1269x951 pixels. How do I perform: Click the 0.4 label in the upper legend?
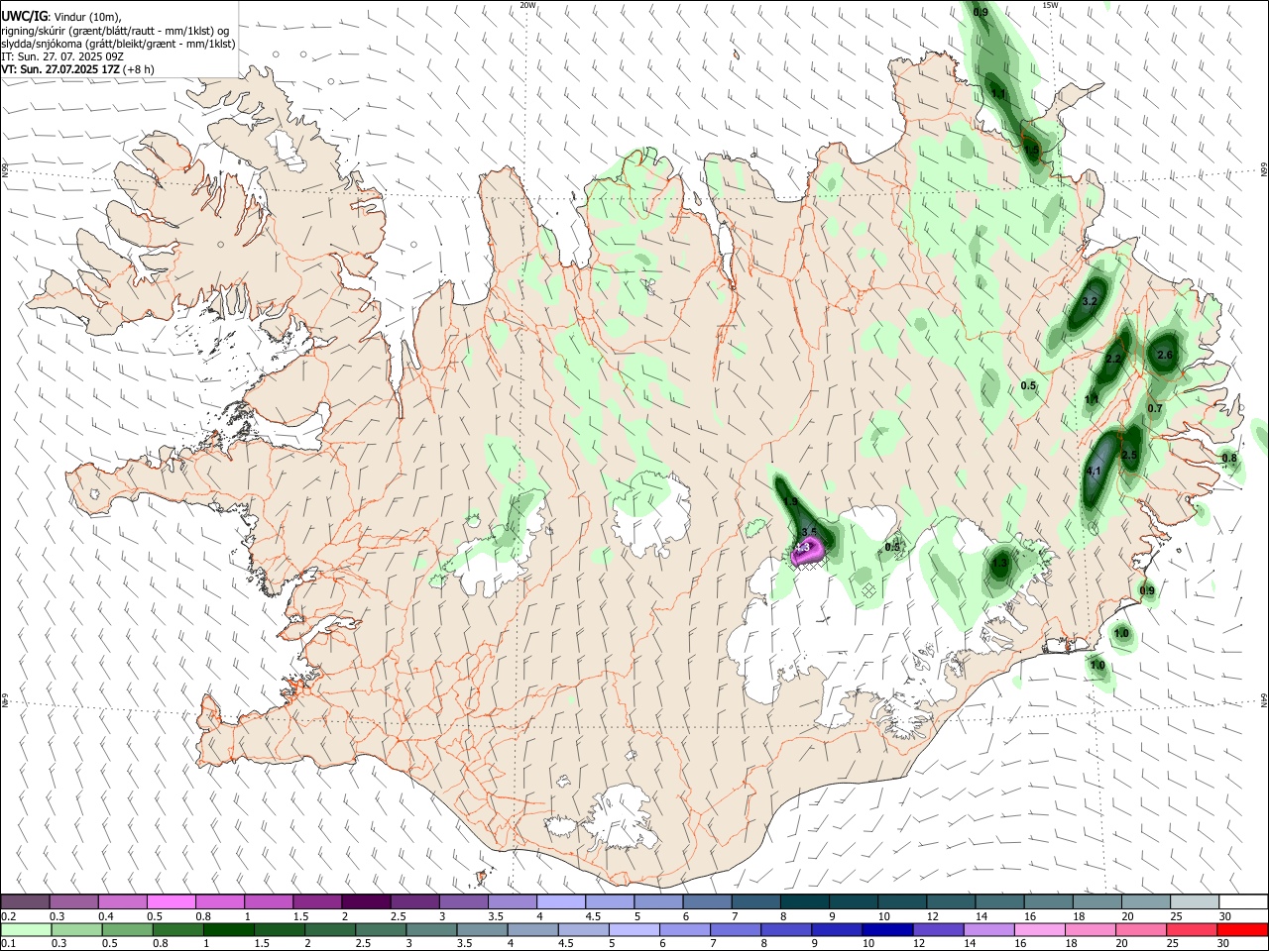(106, 916)
